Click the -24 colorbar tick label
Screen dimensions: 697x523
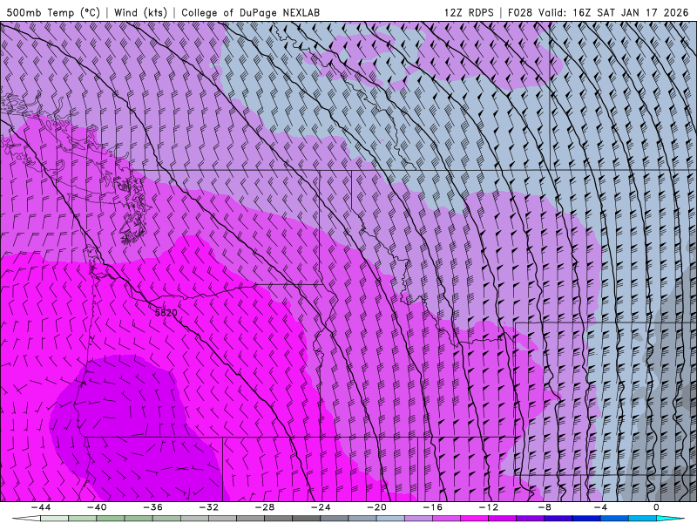pyautogui.click(x=321, y=507)
